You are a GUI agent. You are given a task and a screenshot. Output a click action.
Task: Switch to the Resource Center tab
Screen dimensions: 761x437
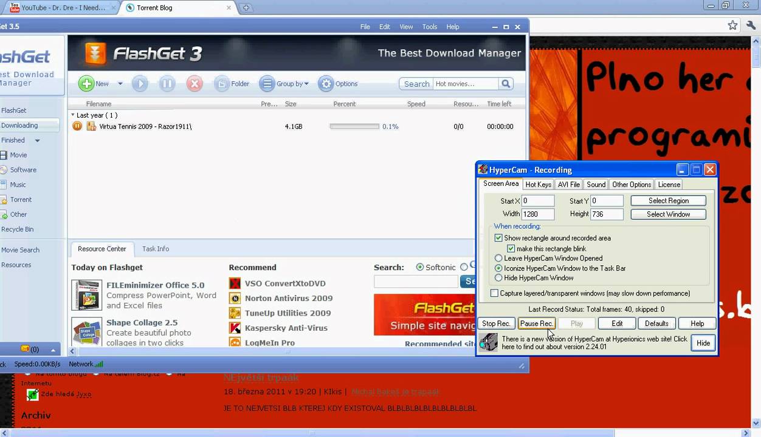click(102, 249)
